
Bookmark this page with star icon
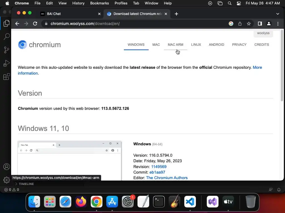249,24
